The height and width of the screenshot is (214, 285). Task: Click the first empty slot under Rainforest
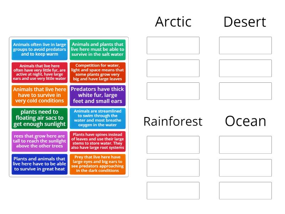[x=173, y=144]
